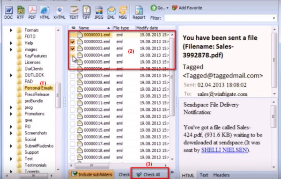
Task: Click the file list vertical scrollbar thumb
Action: coord(172,77)
